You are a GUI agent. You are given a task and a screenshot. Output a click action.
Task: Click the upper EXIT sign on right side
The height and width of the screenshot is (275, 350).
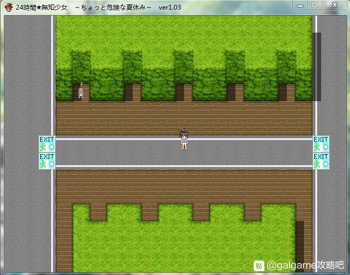click(x=321, y=144)
